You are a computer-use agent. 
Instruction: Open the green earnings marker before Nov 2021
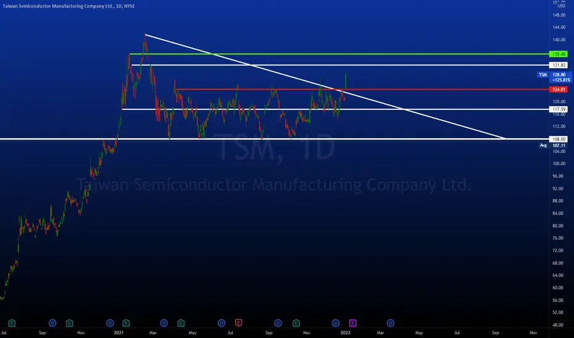coord(296,323)
